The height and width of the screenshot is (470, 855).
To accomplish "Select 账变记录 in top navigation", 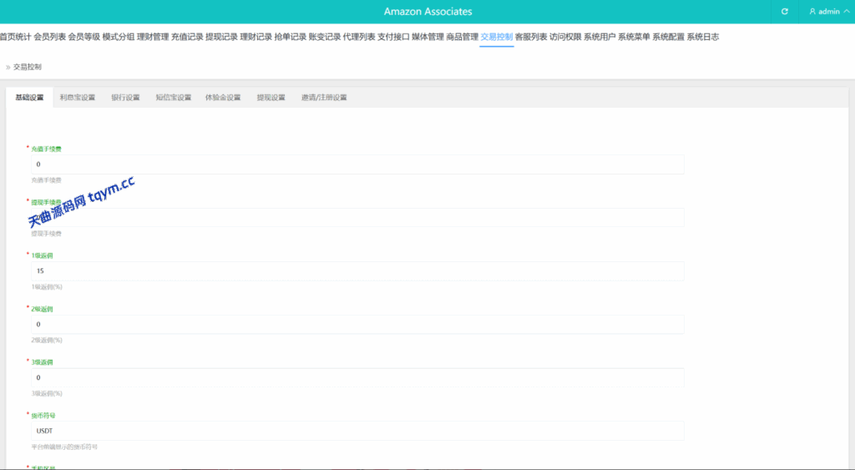I will 325,37.
